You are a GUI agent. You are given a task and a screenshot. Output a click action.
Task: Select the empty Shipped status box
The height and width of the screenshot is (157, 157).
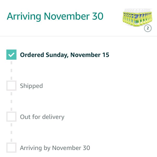pyautogui.click(x=11, y=86)
